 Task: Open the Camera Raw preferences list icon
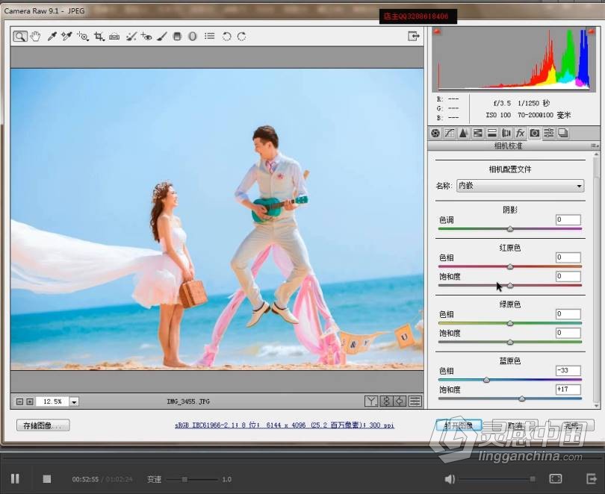click(210, 37)
